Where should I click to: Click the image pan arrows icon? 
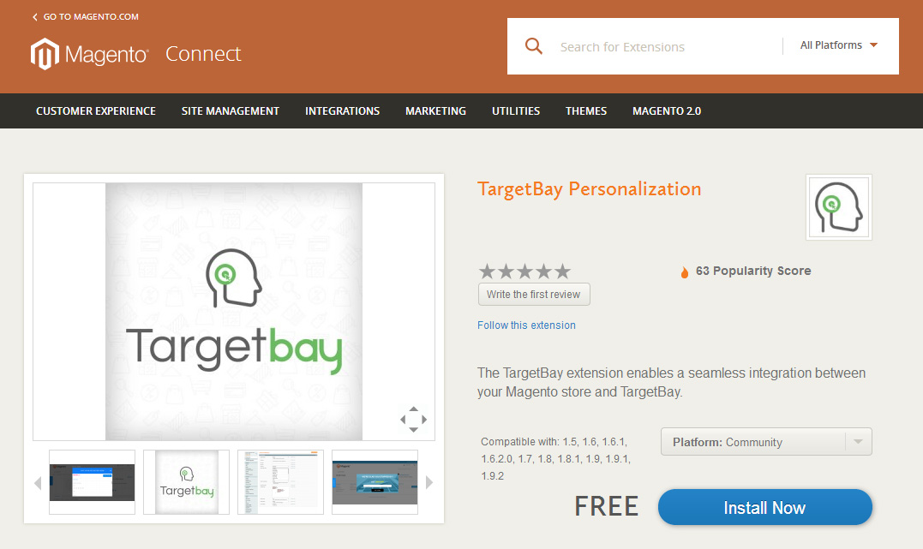(x=413, y=420)
